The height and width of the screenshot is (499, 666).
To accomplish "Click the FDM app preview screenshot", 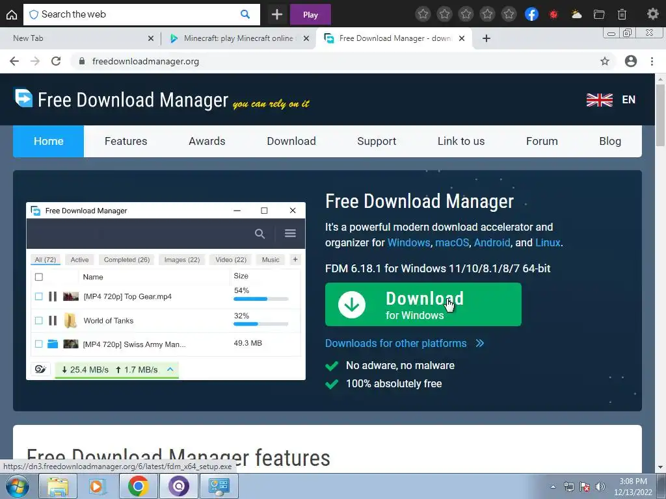I will (x=166, y=291).
